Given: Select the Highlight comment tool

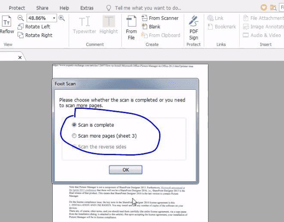Looking at the screenshot, I should click(109, 25).
